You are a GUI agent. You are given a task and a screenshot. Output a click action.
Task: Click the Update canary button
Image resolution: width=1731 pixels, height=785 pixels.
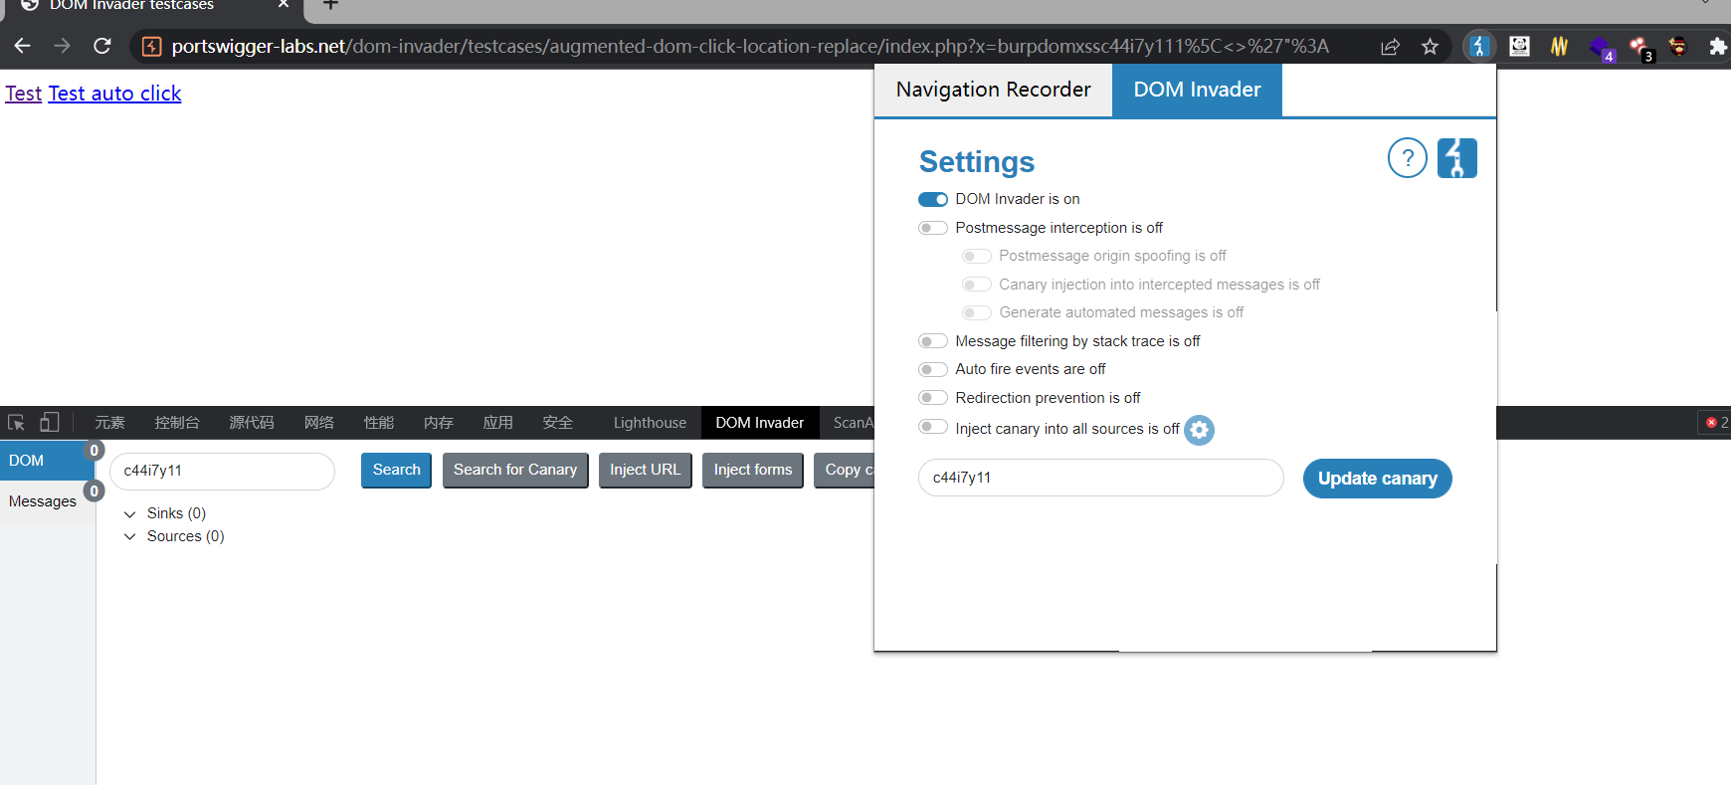(1377, 479)
